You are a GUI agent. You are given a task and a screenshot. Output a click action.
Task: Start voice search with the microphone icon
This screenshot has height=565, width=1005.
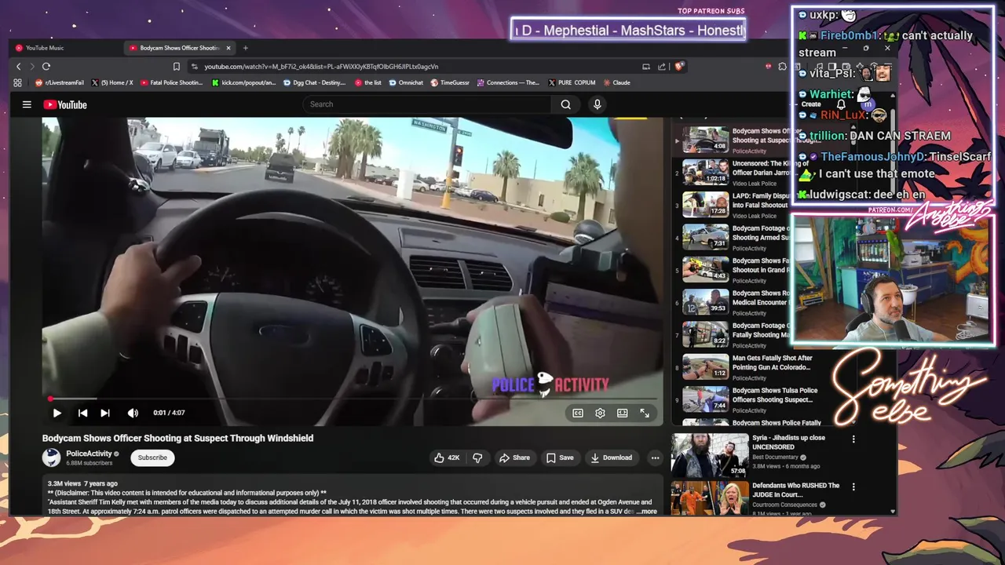[x=598, y=104]
